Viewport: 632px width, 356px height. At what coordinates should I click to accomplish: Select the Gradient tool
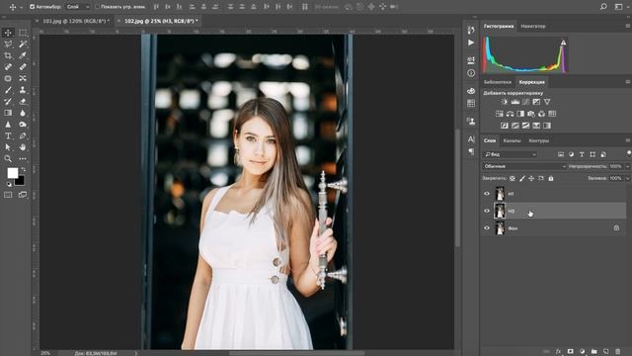click(8, 113)
